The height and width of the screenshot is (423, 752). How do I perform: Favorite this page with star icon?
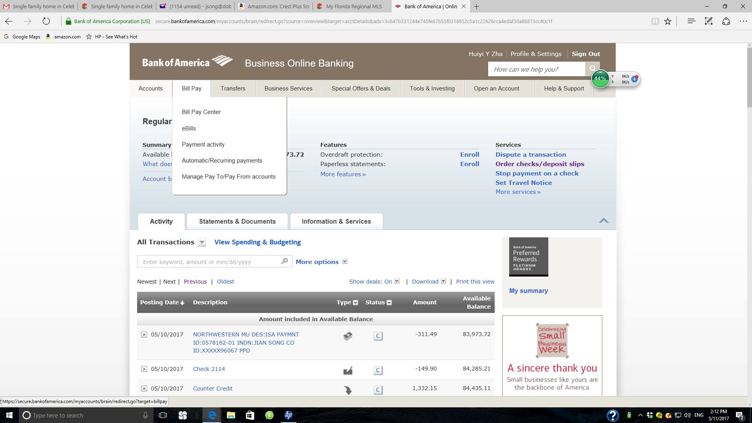[668, 22]
